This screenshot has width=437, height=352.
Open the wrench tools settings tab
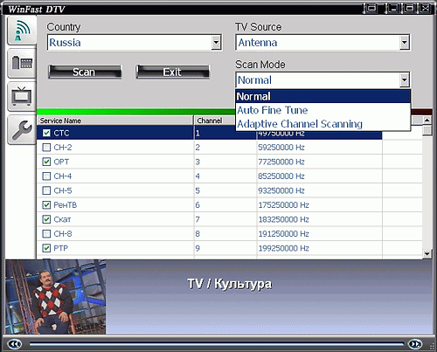[x=22, y=129]
